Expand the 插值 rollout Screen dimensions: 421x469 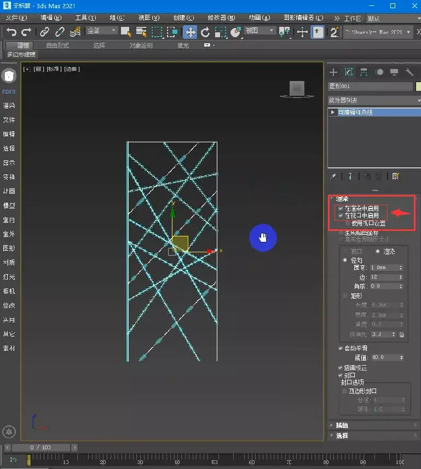pos(342,425)
